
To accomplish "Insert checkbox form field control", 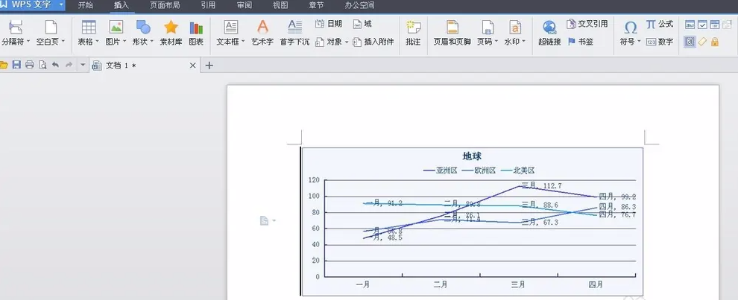I will tap(702, 25).
